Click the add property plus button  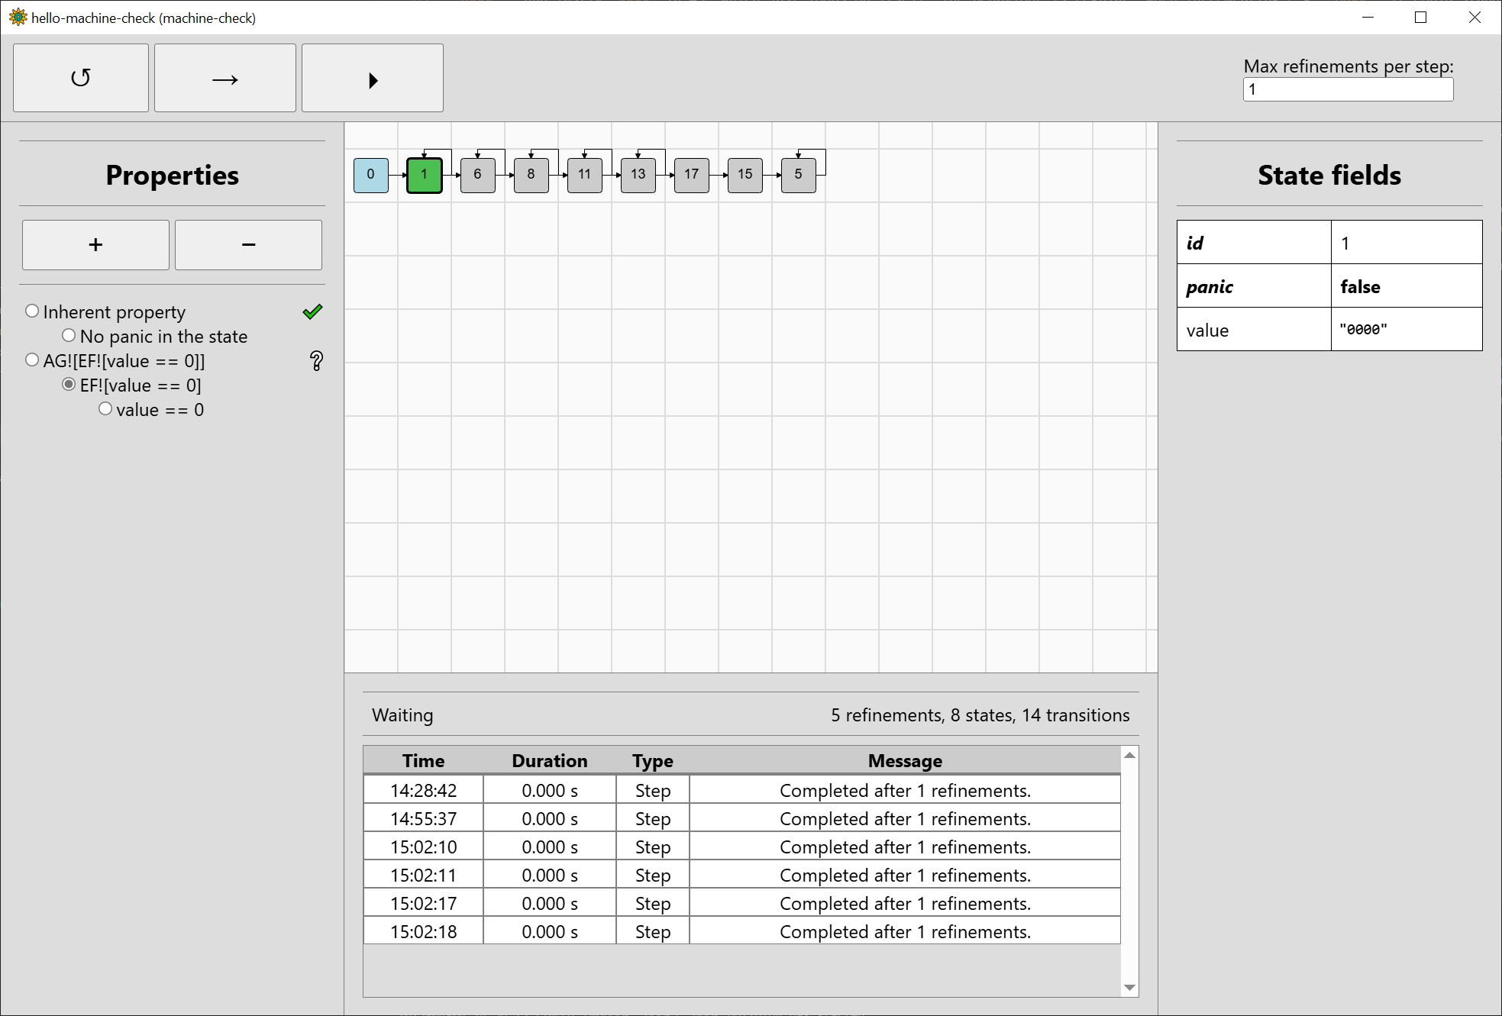pos(95,245)
